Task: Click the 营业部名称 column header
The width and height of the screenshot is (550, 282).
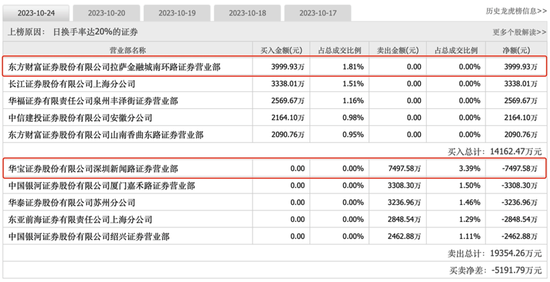Action: pyautogui.click(x=128, y=50)
